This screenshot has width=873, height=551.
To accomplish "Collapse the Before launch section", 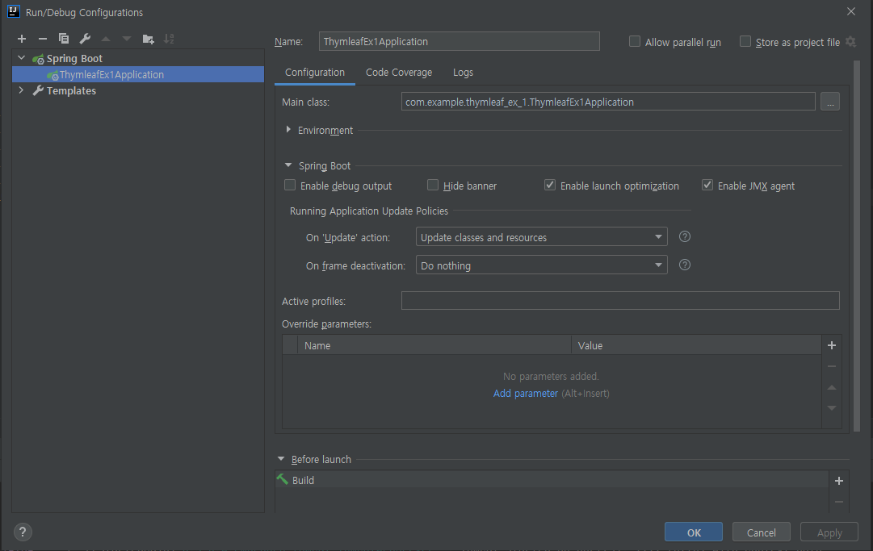I will [x=280, y=459].
